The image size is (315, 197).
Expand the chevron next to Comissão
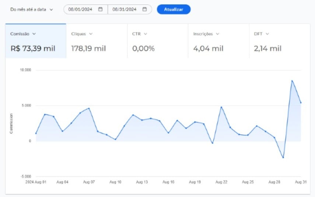pos(34,34)
